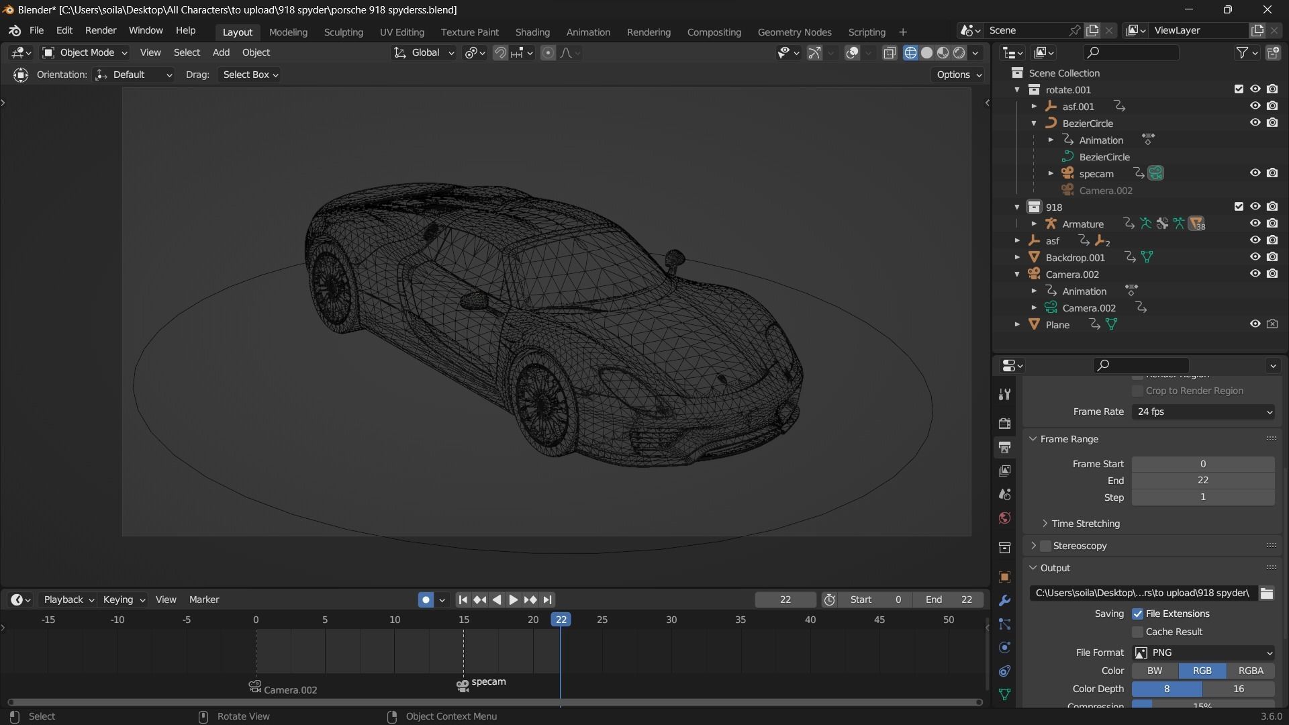The height and width of the screenshot is (725, 1289).
Task: Expand the asf.001 tree item
Action: [1034, 106]
